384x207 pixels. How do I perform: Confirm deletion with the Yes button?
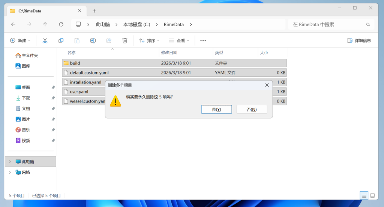pos(216,109)
